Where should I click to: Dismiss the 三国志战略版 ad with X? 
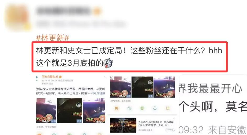[x=174, y=119]
